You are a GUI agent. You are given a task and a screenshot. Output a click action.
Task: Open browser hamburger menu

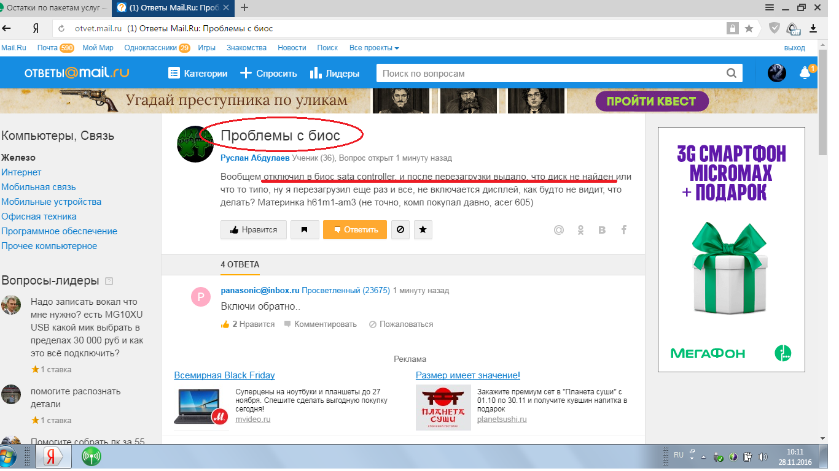click(770, 7)
